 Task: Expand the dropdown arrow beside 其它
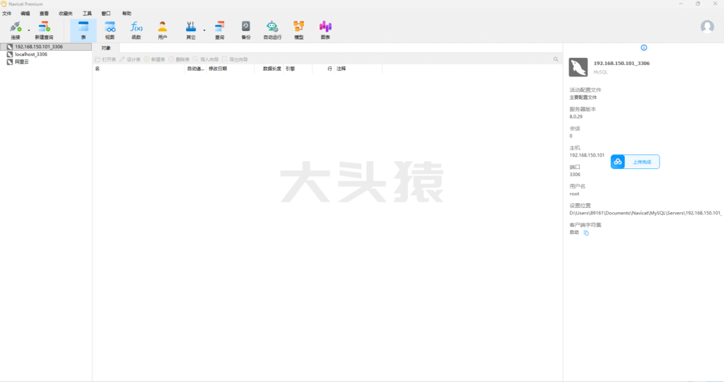tap(204, 30)
